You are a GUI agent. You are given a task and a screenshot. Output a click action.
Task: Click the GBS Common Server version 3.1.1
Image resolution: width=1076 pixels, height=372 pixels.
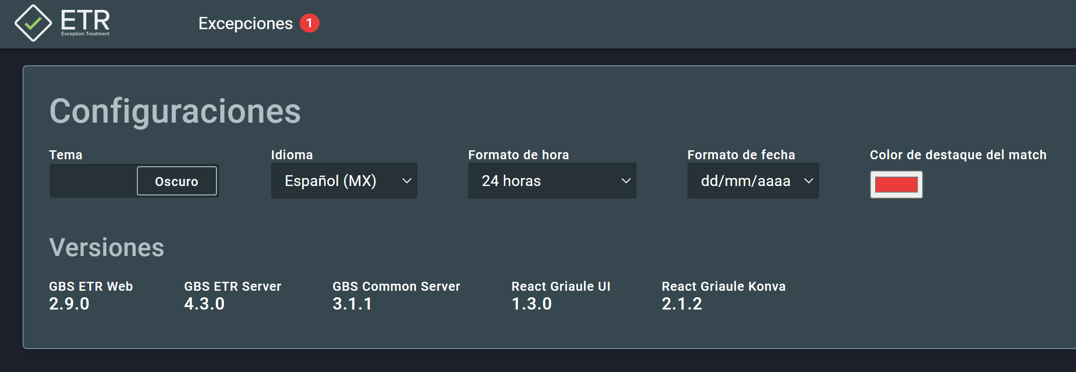click(x=352, y=304)
